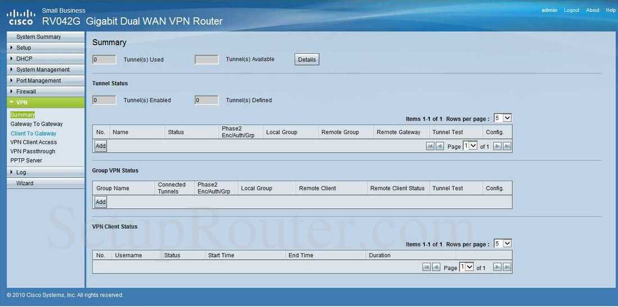The width and height of the screenshot is (618, 307).
Task: Click the admin user label
Action: [549, 10]
